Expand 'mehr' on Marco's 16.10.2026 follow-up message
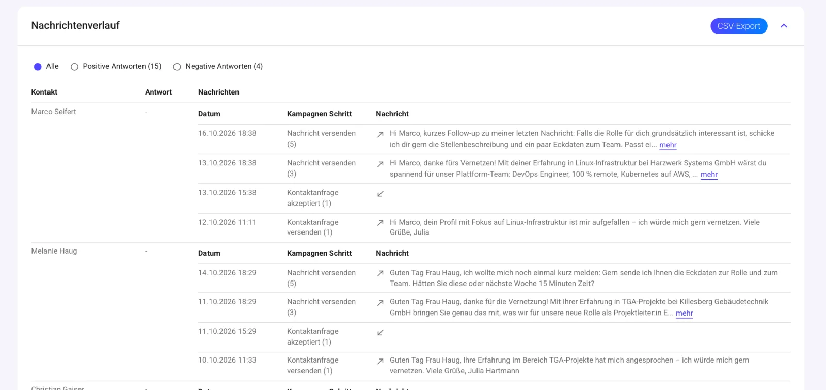The width and height of the screenshot is (826, 390). [x=668, y=145]
